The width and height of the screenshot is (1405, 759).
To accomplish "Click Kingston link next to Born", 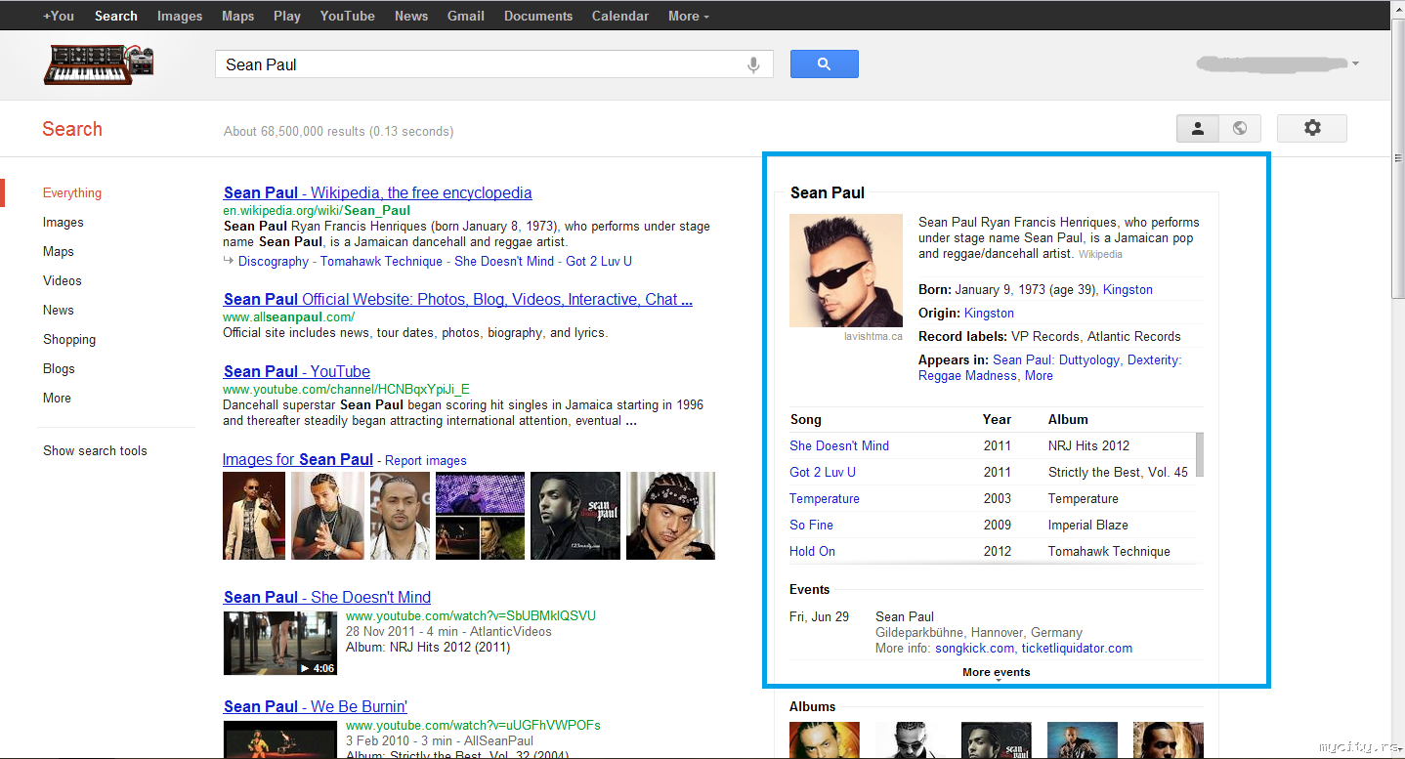I will (x=1128, y=289).
